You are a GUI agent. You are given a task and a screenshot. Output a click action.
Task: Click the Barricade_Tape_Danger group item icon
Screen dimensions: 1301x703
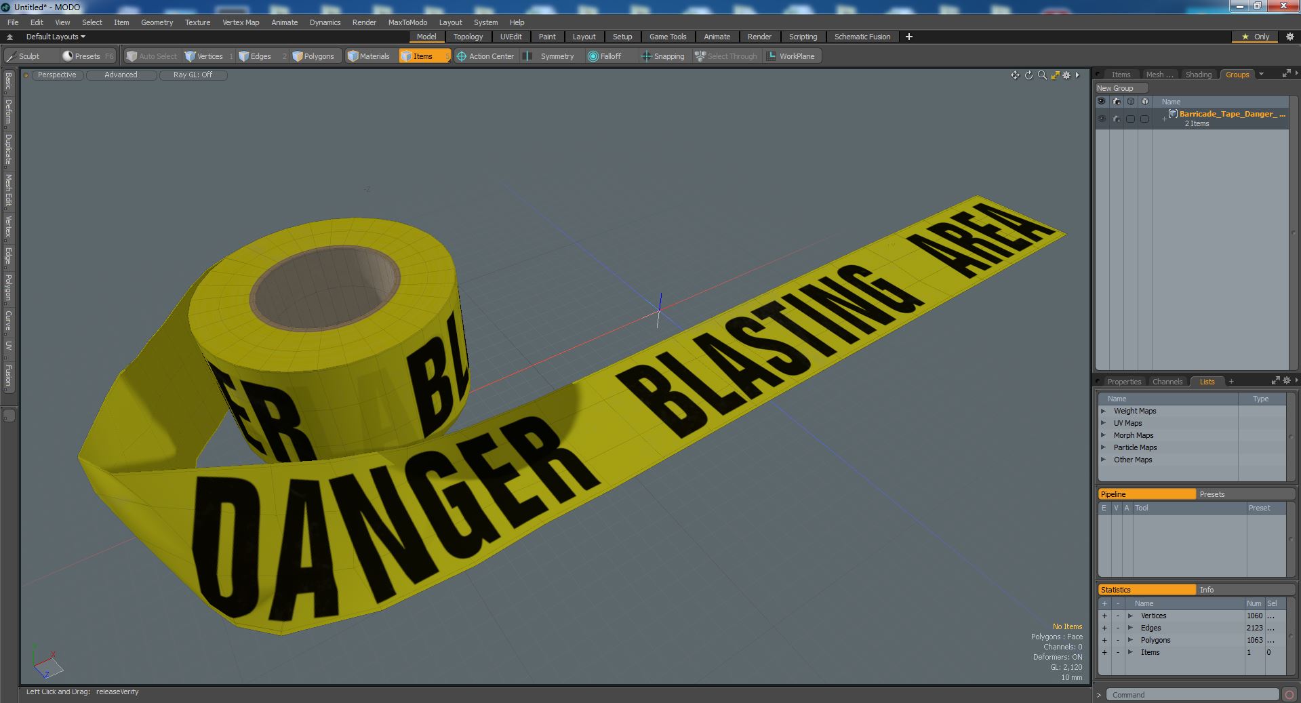pyautogui.click(x=1173, y=114)
